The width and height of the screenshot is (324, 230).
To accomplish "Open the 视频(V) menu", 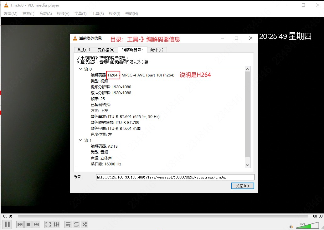I will pos(63,14).
